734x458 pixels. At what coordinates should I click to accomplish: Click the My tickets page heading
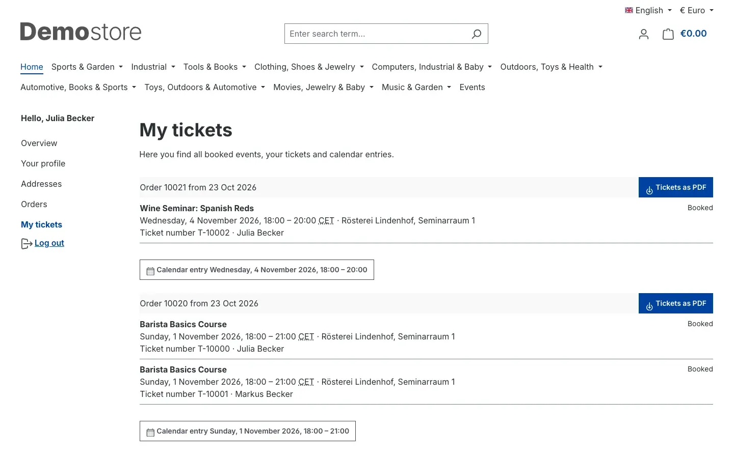186,130
